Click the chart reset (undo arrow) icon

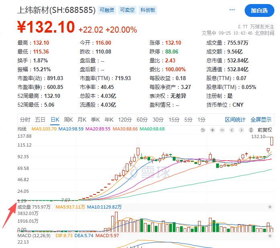pyautogui.click(x=203, y=130)
